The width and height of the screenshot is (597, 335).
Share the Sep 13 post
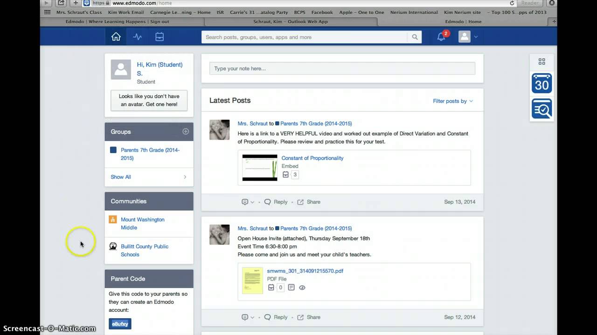(309, 202)
